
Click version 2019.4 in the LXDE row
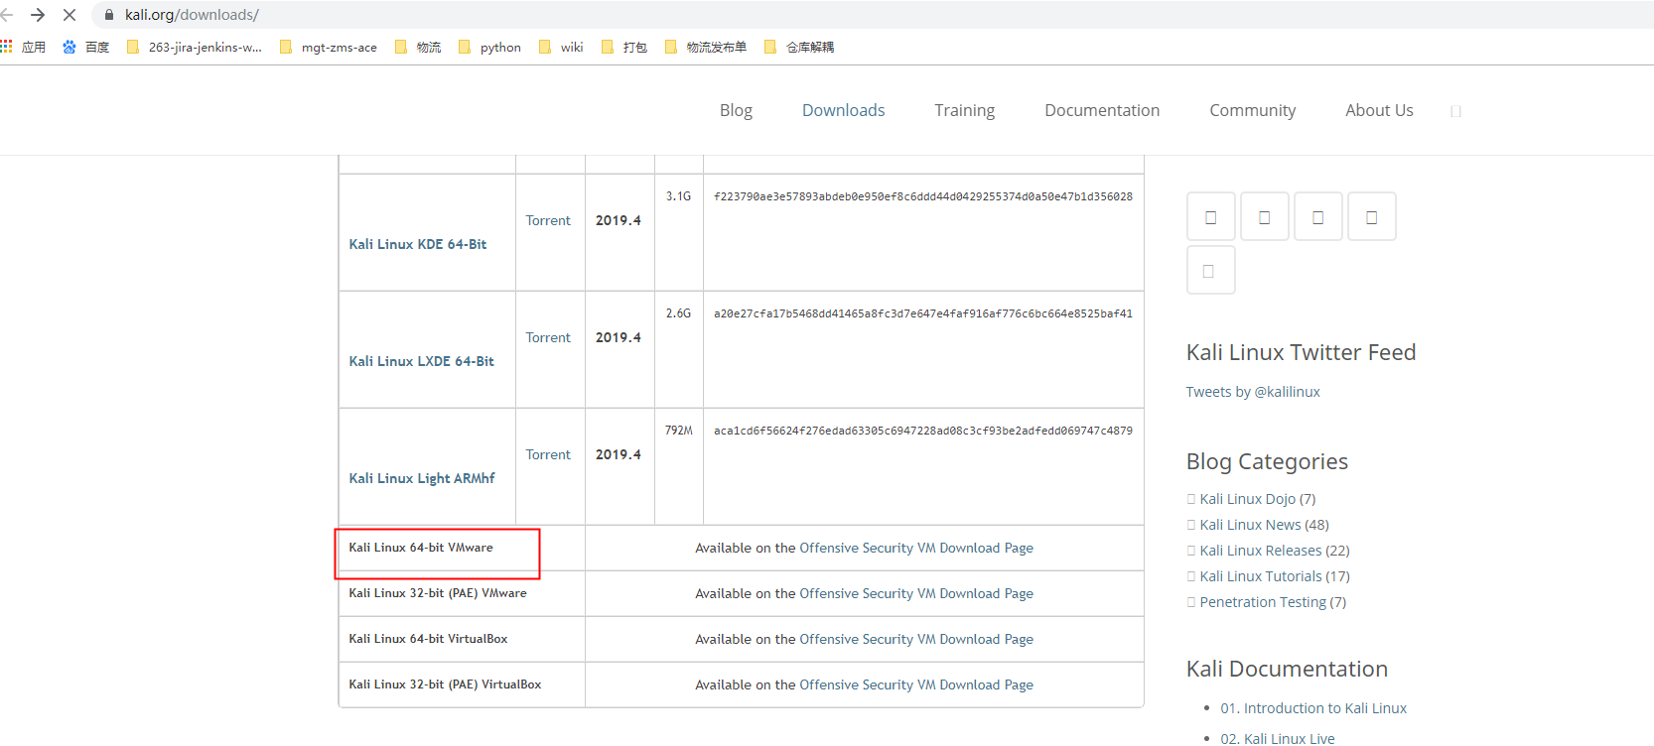[619, 337]
